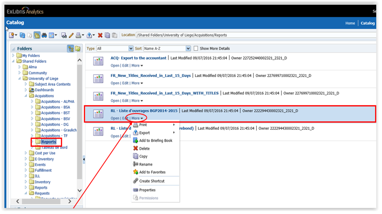This screenshot has height=214, width=382.
Task: Click report icon of FR_New_Titles_Received_in_Last_15_Days_WITH_TITLES
Action: [98, 96]
